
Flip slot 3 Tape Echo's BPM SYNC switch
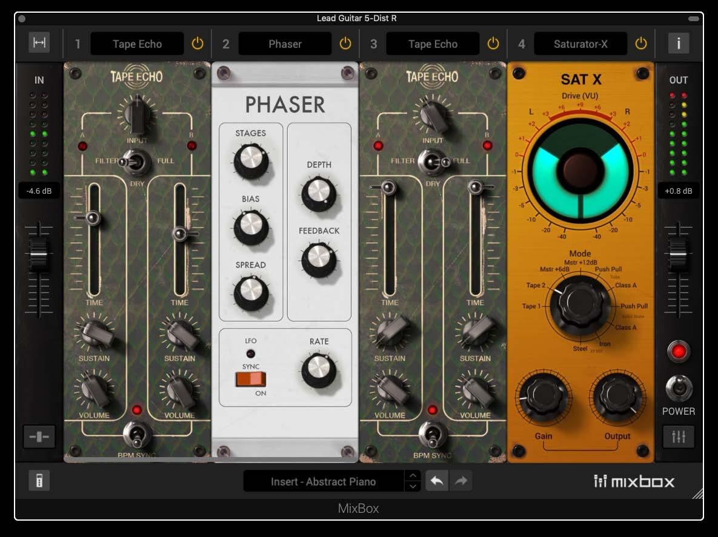432,435
